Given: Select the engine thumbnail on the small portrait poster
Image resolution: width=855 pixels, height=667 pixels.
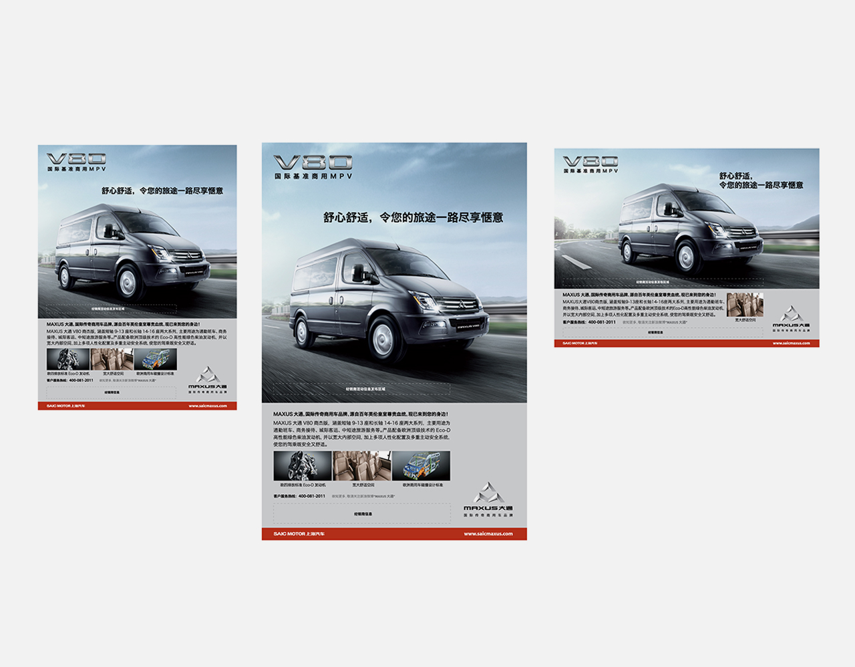Looking at the screenshot, I should 68,360.
